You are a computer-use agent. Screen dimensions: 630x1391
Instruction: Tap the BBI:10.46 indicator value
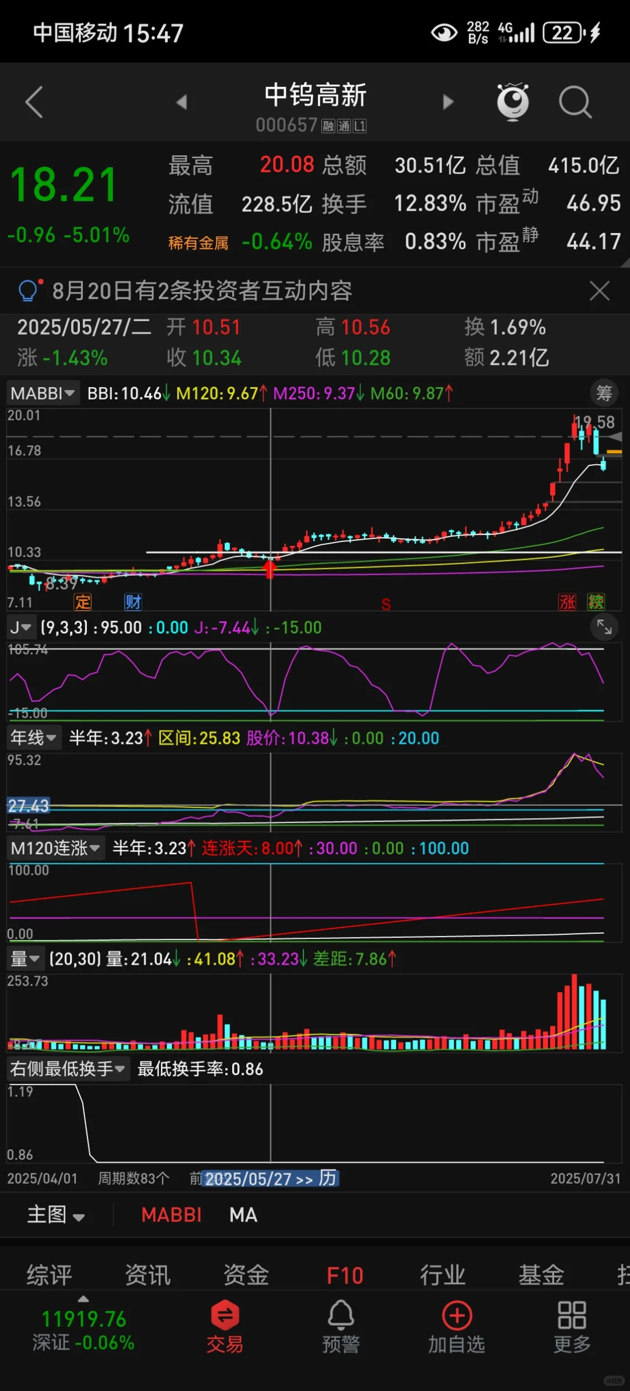129,393
